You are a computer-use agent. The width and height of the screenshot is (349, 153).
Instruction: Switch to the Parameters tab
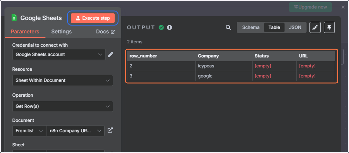click(x=25, y=32)
